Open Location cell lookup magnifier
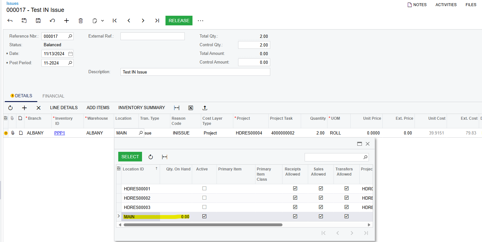 tap(141, 133)
